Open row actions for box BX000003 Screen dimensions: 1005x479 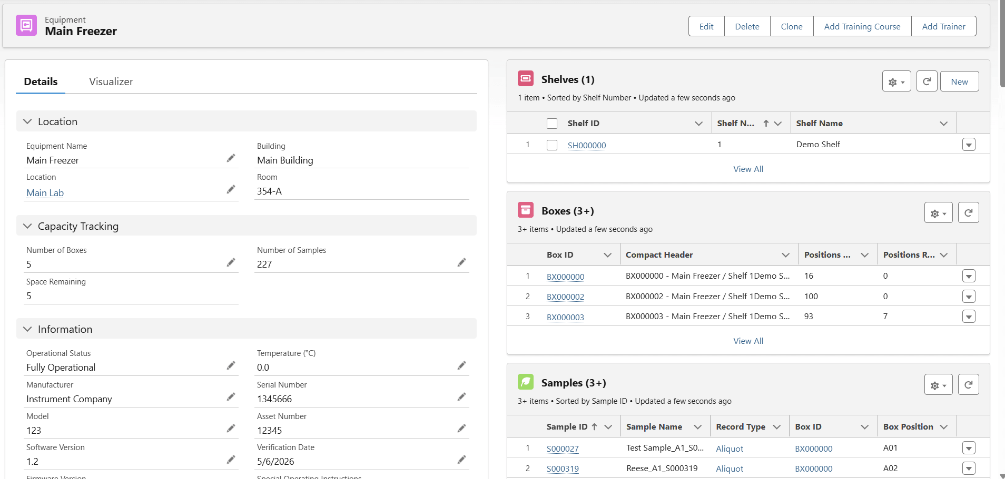pos(969,317)
